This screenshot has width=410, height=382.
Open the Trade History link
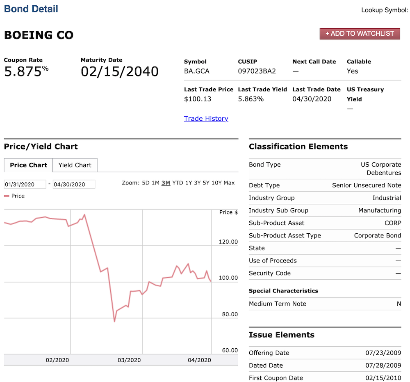tap(206, 119)
